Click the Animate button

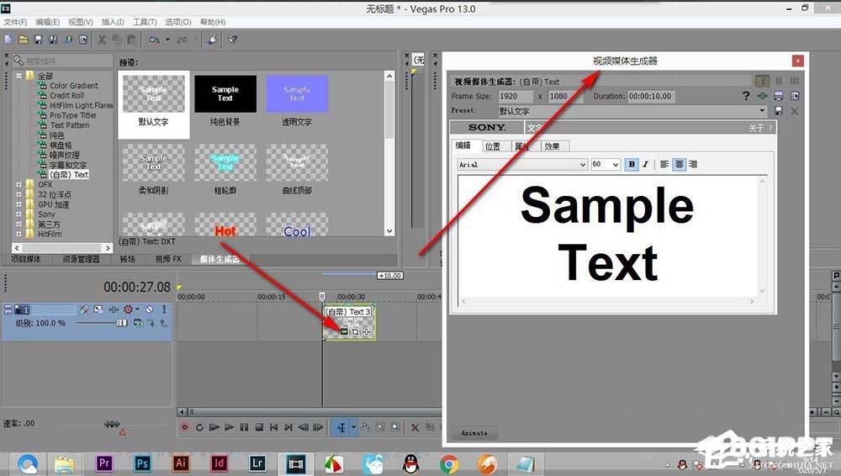click(474, 433)
